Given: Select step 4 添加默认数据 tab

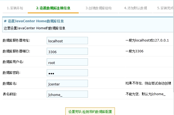Looking at the screenshot, I should [135, 8].
